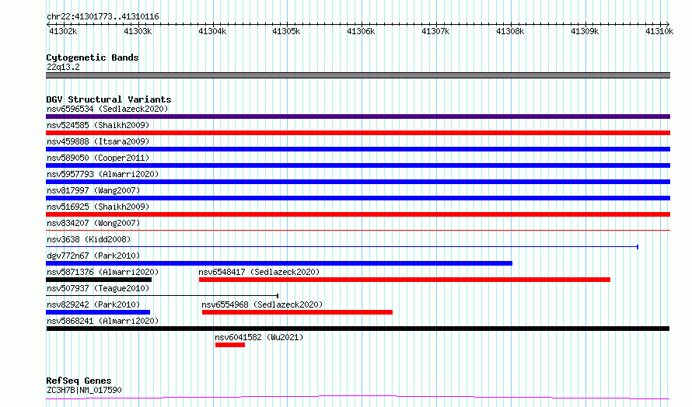This screenshot has height=407, width=692.
Task: Click the thin blue nsv3638 line
Action: coord(342,247)
